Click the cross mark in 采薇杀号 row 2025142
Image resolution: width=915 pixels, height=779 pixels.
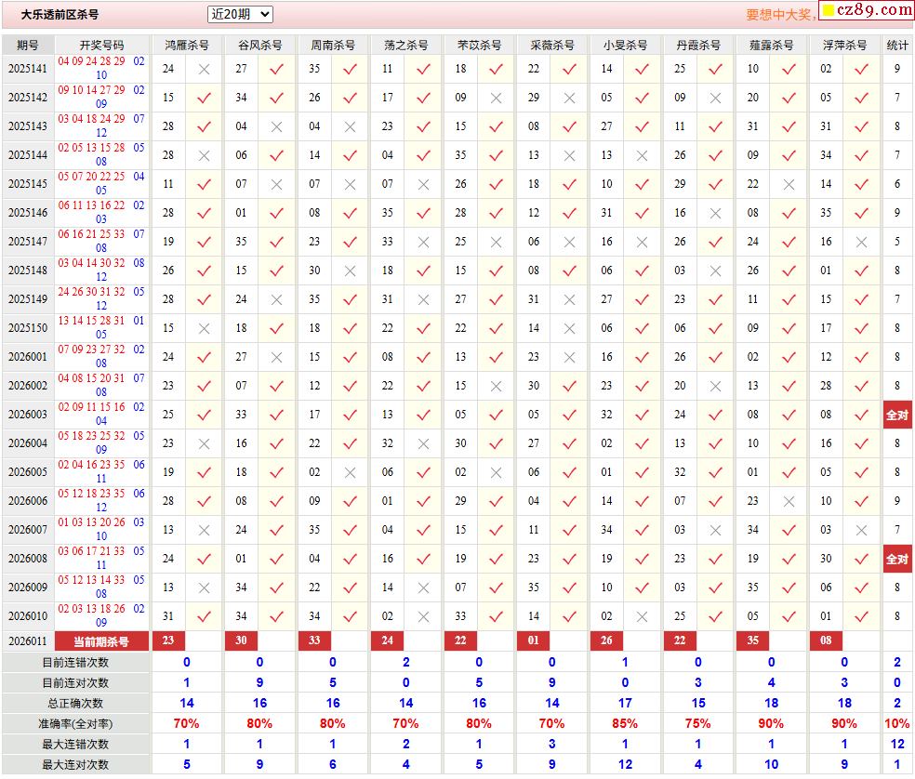[569, 98]
